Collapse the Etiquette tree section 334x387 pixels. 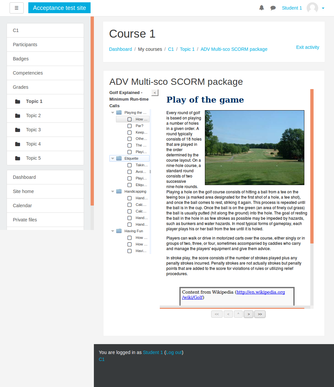[113, 158]
